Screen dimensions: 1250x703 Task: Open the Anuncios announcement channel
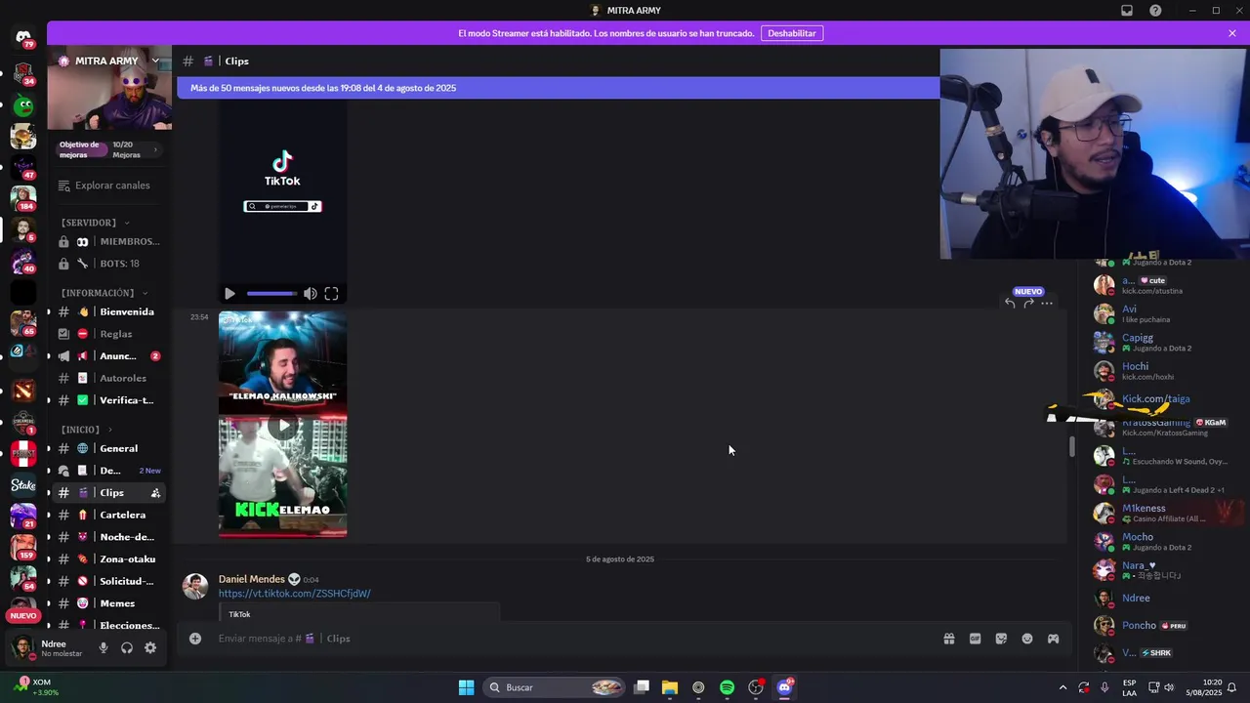[109, 356]
